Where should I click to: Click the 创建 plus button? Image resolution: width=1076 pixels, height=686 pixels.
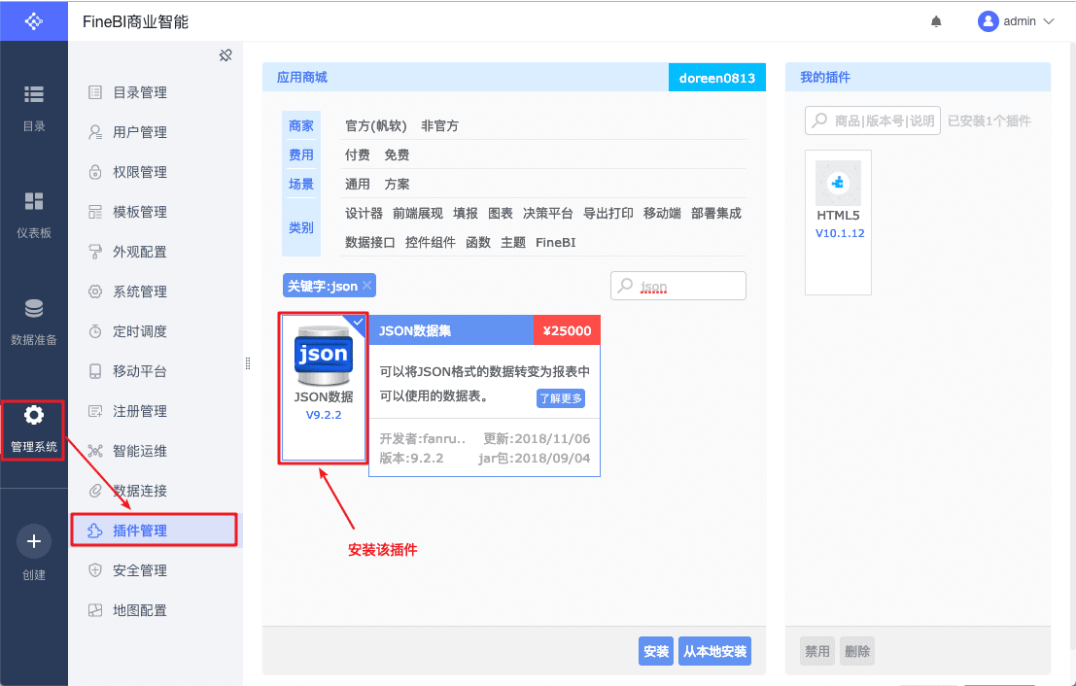[x=34, y=541]
